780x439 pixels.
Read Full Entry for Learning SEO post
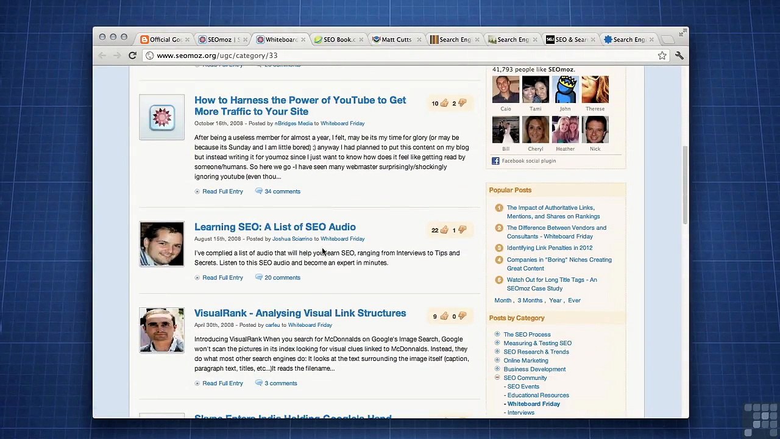[x=222, y=277]
